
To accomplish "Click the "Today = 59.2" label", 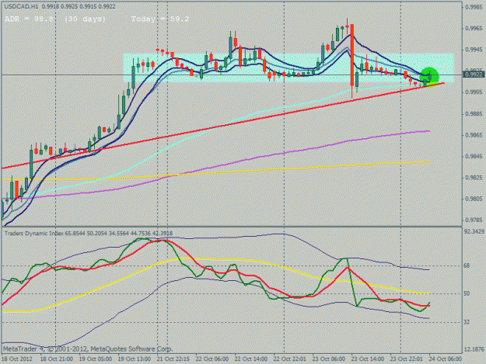I will point(160,19).
